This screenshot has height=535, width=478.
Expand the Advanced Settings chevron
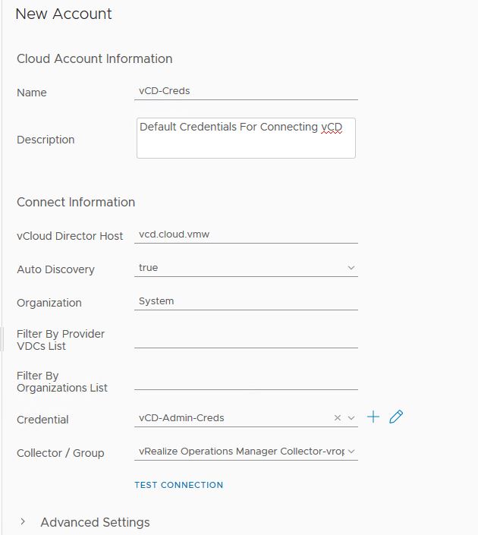[x=23, y=522]
